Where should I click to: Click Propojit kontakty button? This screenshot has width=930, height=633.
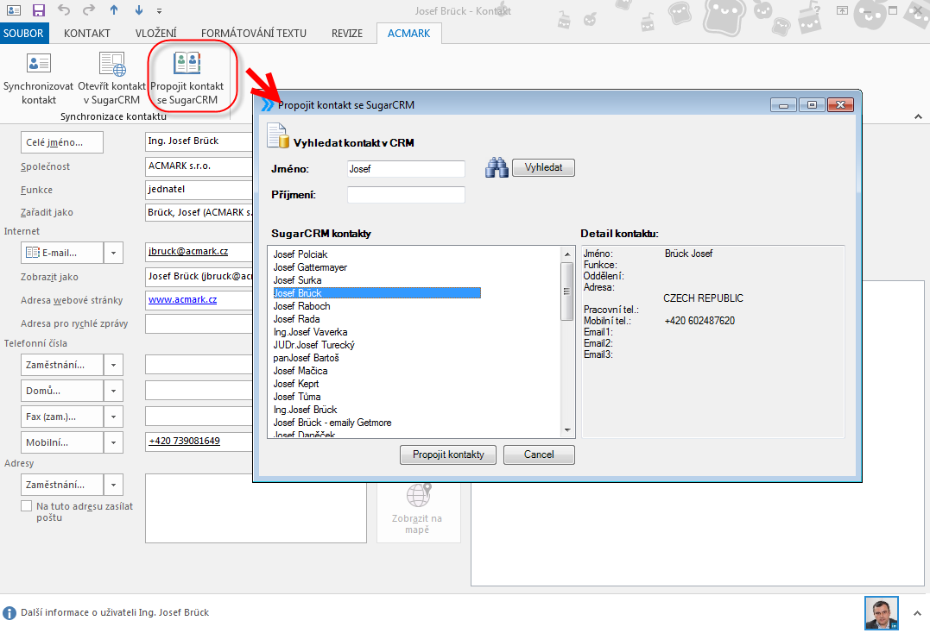pyautogui.click(x=448, y=454)
